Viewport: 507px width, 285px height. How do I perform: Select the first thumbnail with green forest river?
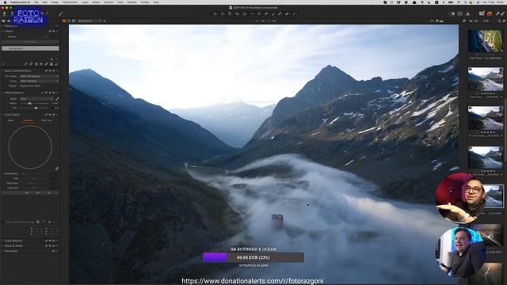coord(486,41)
